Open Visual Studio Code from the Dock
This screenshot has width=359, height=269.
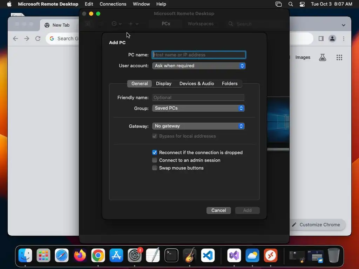pos(208,255)
